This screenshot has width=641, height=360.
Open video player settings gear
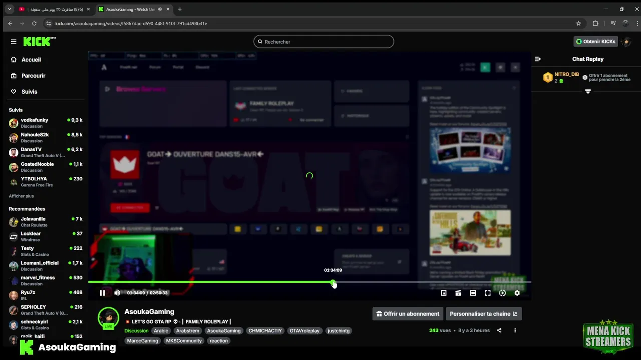[517, 293]
